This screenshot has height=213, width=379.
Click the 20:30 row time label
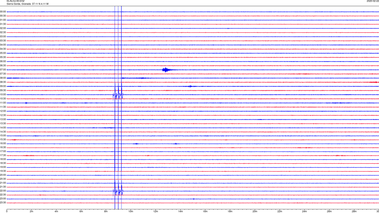(3, 179)
